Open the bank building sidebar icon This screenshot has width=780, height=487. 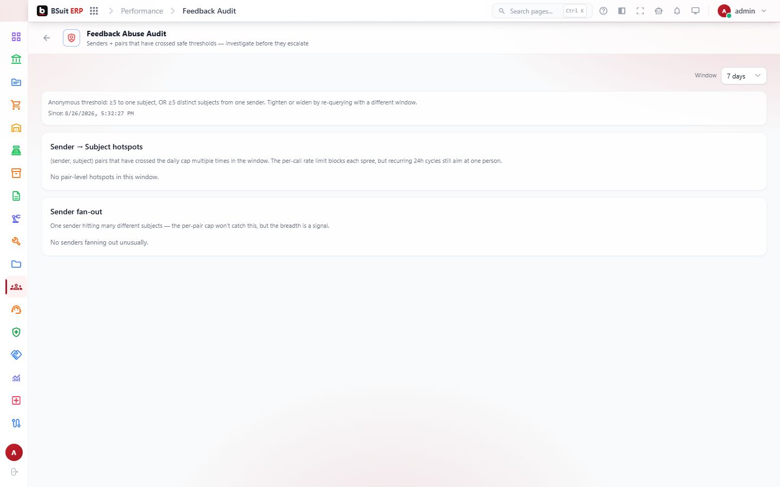[16, 60]
